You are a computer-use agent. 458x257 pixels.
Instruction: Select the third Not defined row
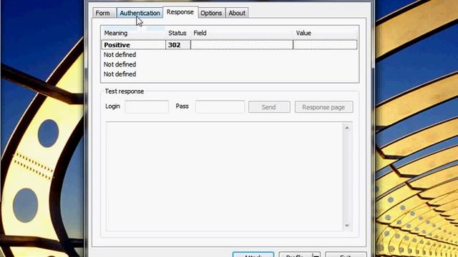tap(229, 74)
